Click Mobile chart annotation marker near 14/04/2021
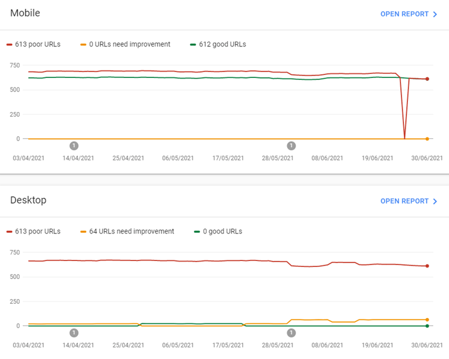The height and width of the screenshot is (359, 449). pos(74,146)
